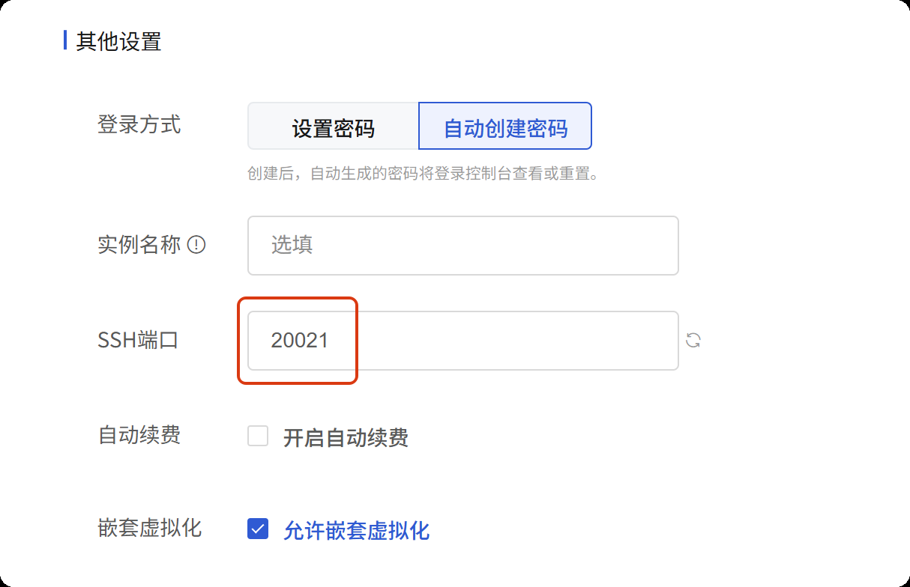
Task: Click the 开启自动续费 checkbox label text
Action: point(346,437)
